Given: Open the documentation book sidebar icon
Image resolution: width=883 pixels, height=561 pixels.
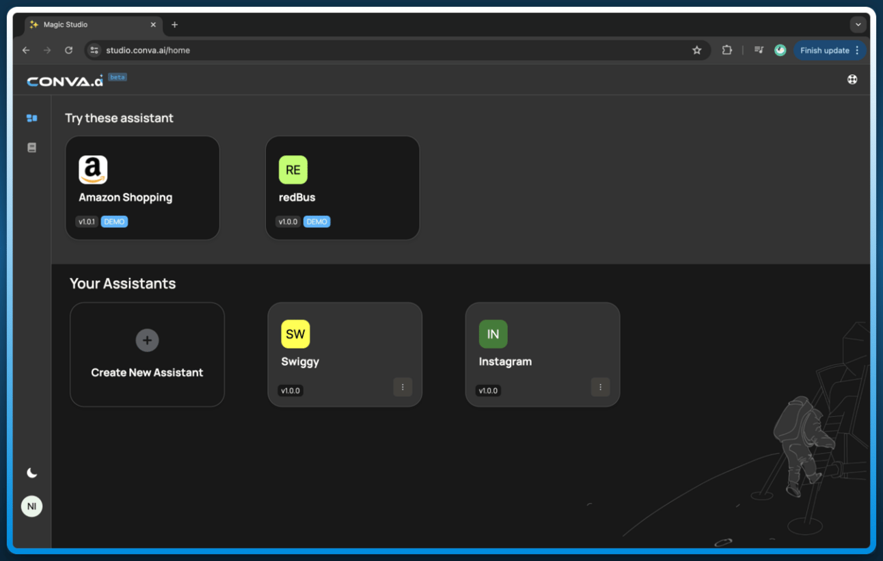Looking at the screenshot, I should (x=31, y=148).
